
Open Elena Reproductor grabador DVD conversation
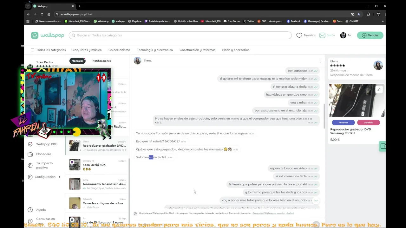tap(97, 146)
